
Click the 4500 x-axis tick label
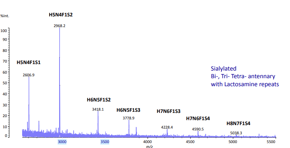(x=190, y=142)
